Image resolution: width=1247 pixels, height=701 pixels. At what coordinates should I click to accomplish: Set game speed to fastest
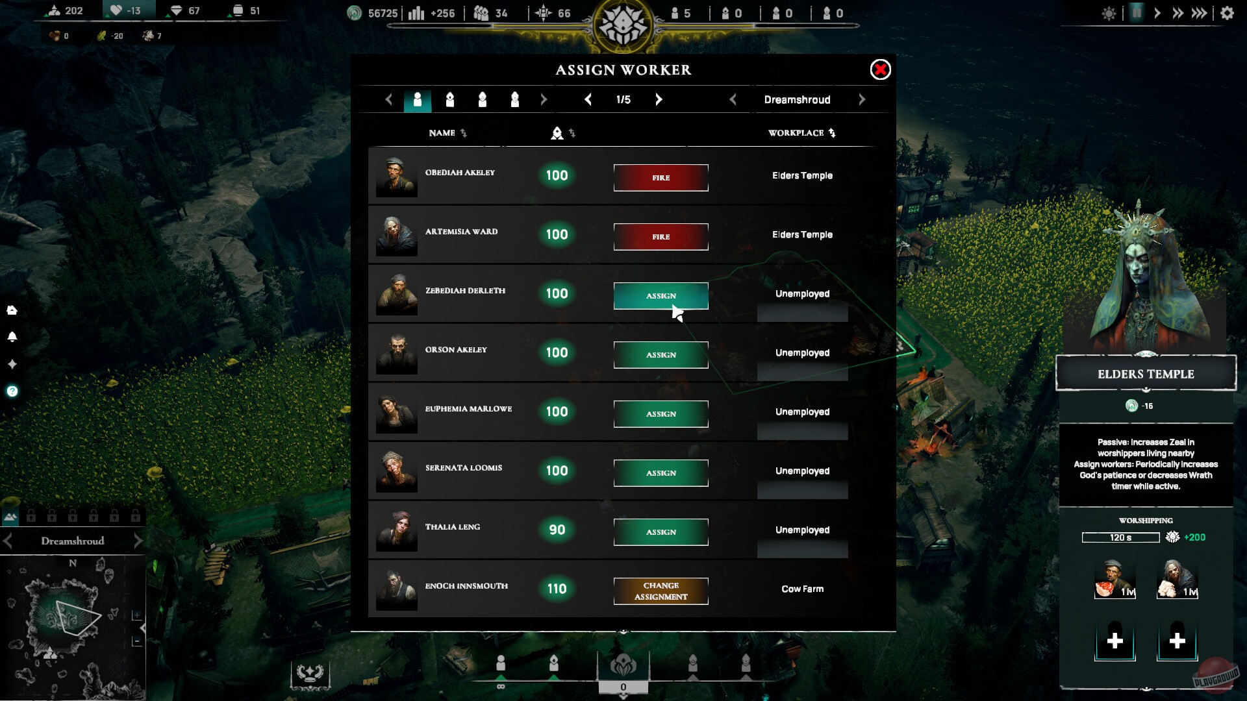click(1199, 13)
